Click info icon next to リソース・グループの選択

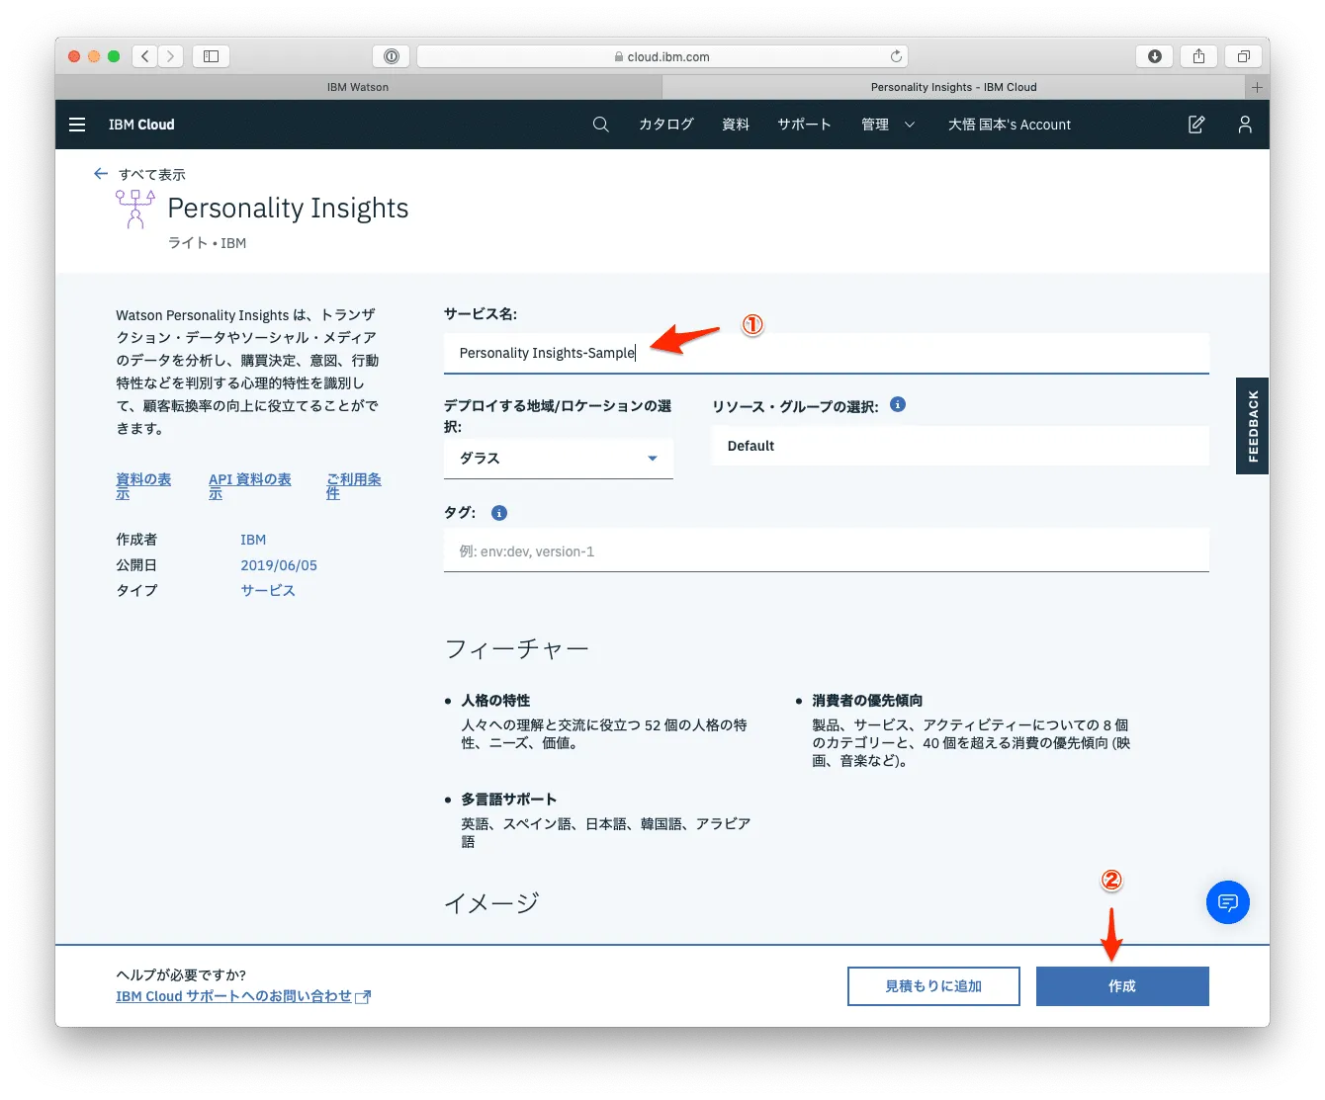[898, 404]
